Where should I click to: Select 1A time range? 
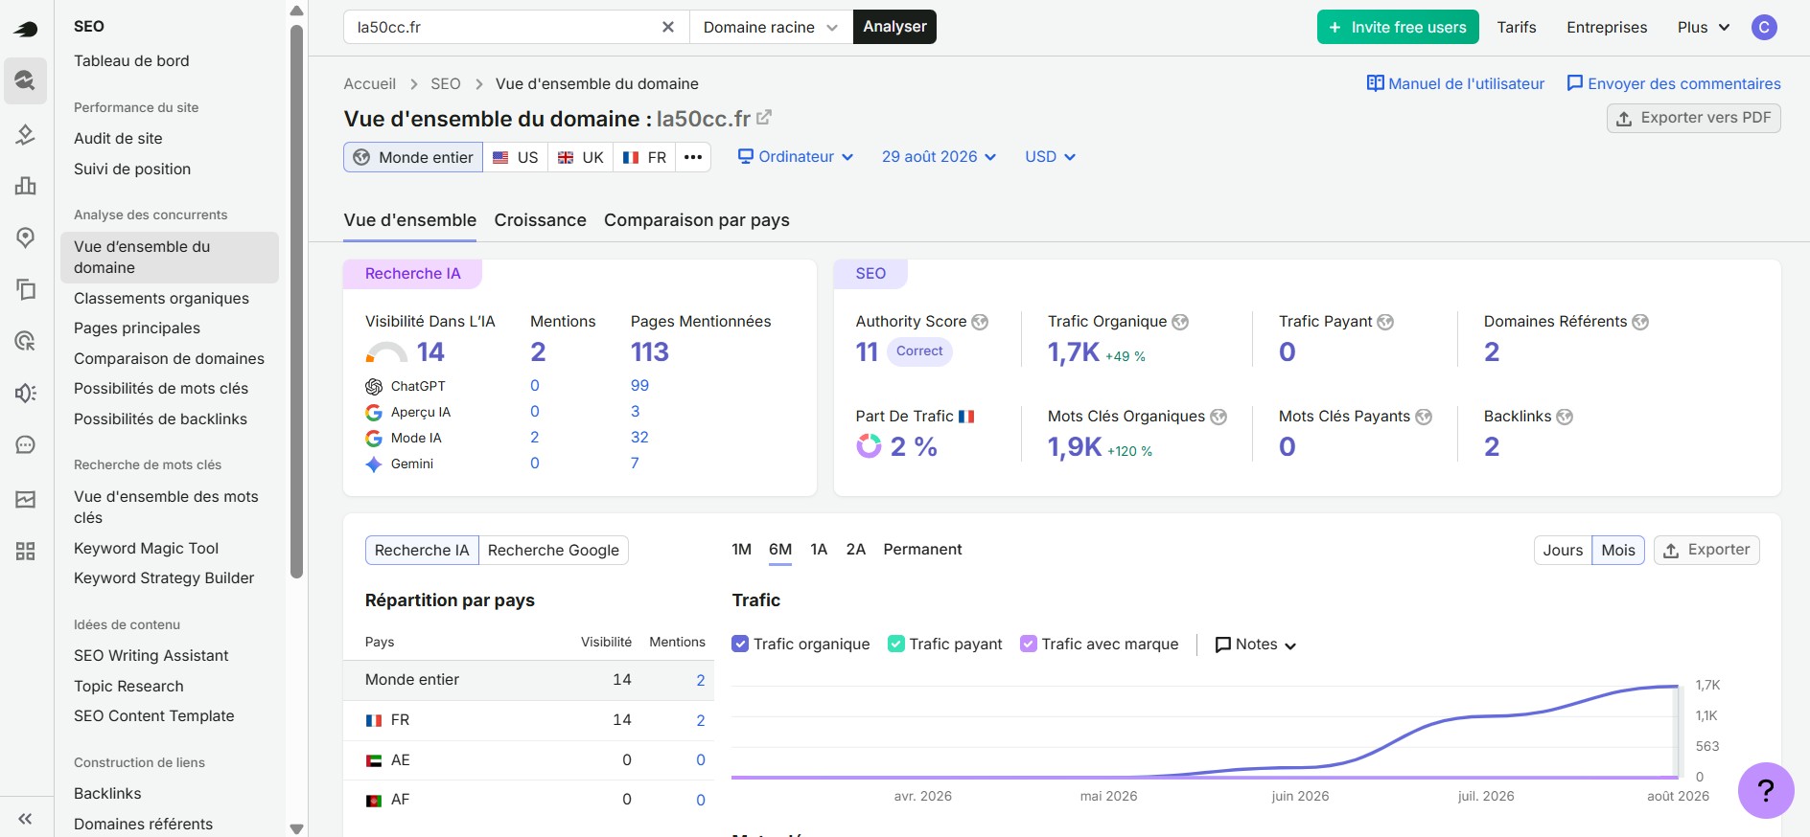(x=819, y=550)
